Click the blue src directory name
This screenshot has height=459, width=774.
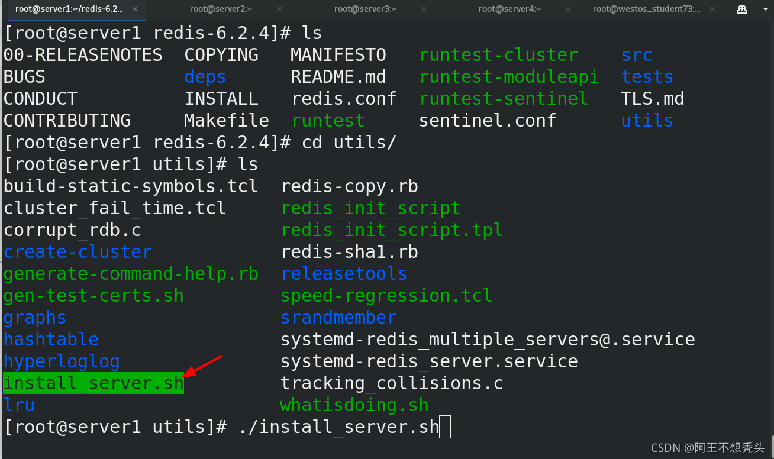(637, 55)
